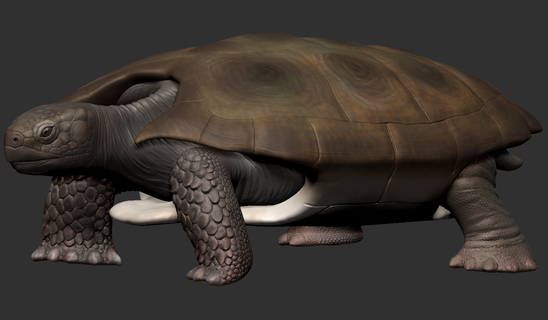
Task: Click the tortoise's nostril
Action: 16,140
